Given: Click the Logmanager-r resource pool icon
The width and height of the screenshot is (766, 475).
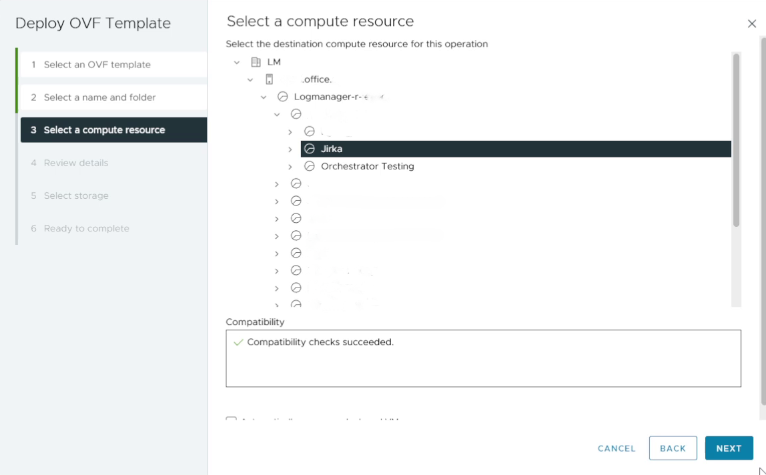Looking at the screenshot, I should click(283, 96).
